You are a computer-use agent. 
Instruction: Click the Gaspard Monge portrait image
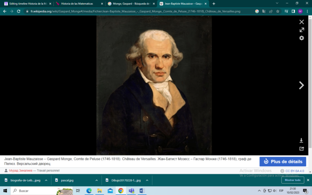click(x=154, y=85)
